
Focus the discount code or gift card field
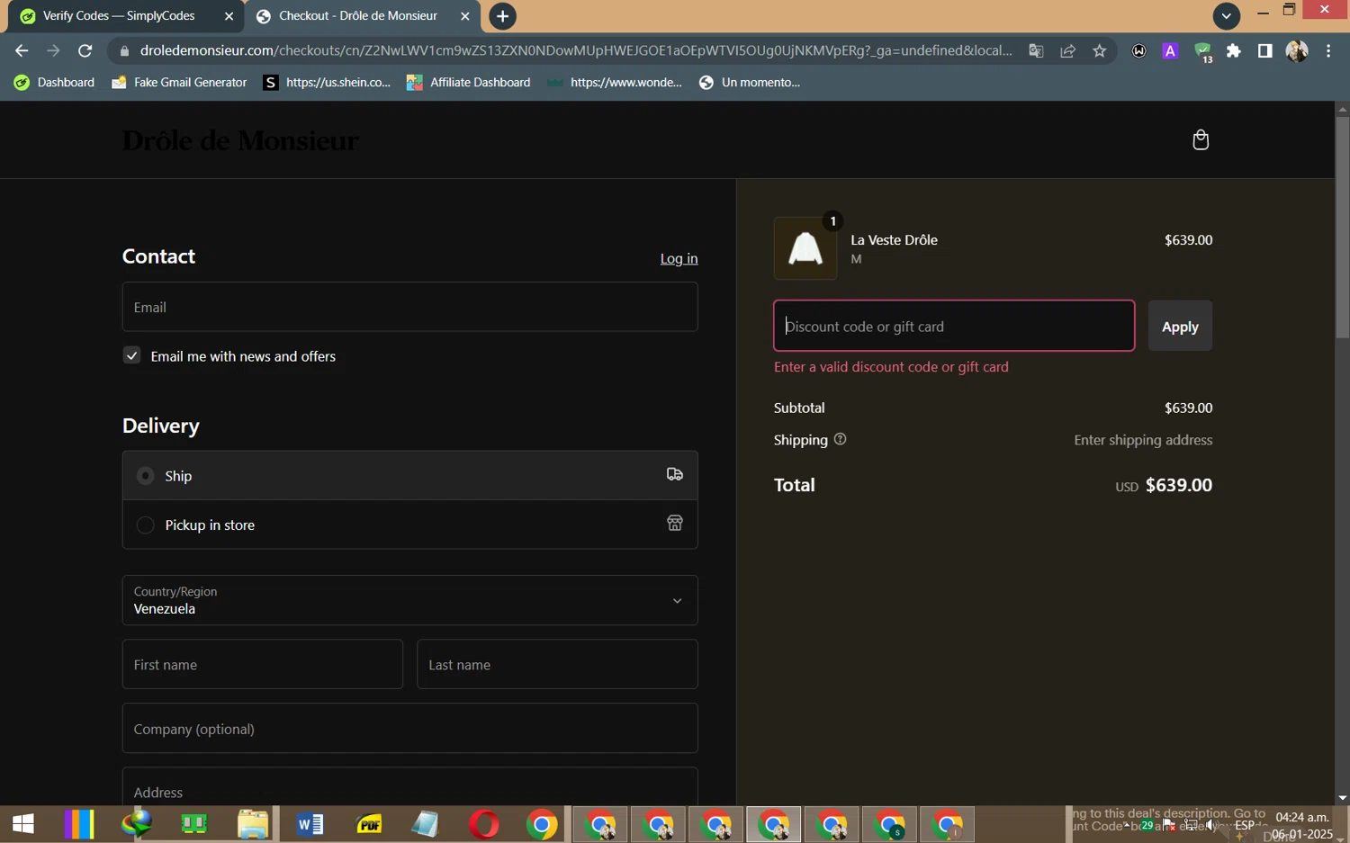tap(954, 326)
